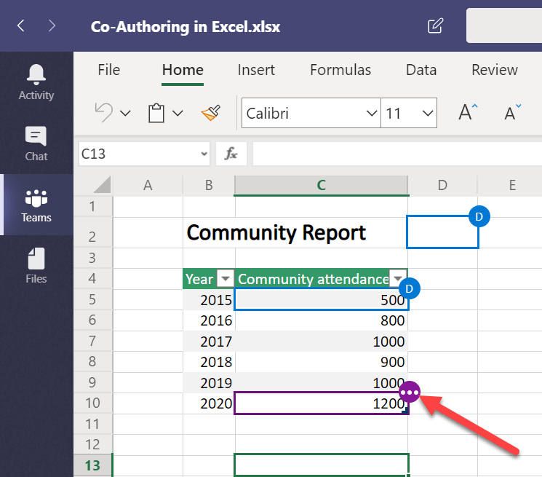Screen dimensions: 542x477
Task: Expand the Calibri font name dropdown
Action: tap(370, 114)
